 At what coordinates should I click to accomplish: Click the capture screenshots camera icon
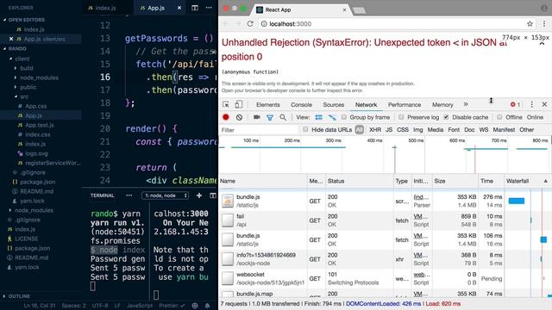(x=257, y=117)
